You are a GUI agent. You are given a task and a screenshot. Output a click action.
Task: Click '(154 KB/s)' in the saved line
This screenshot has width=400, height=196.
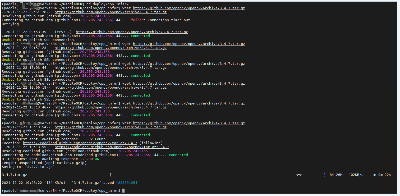point(55,183)
